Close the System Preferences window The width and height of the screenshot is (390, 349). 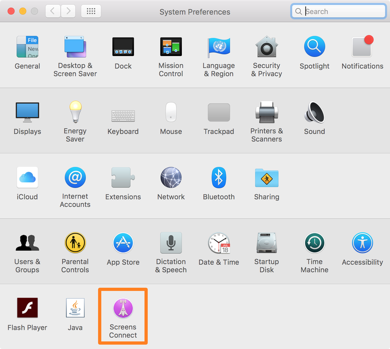[11, 11]
